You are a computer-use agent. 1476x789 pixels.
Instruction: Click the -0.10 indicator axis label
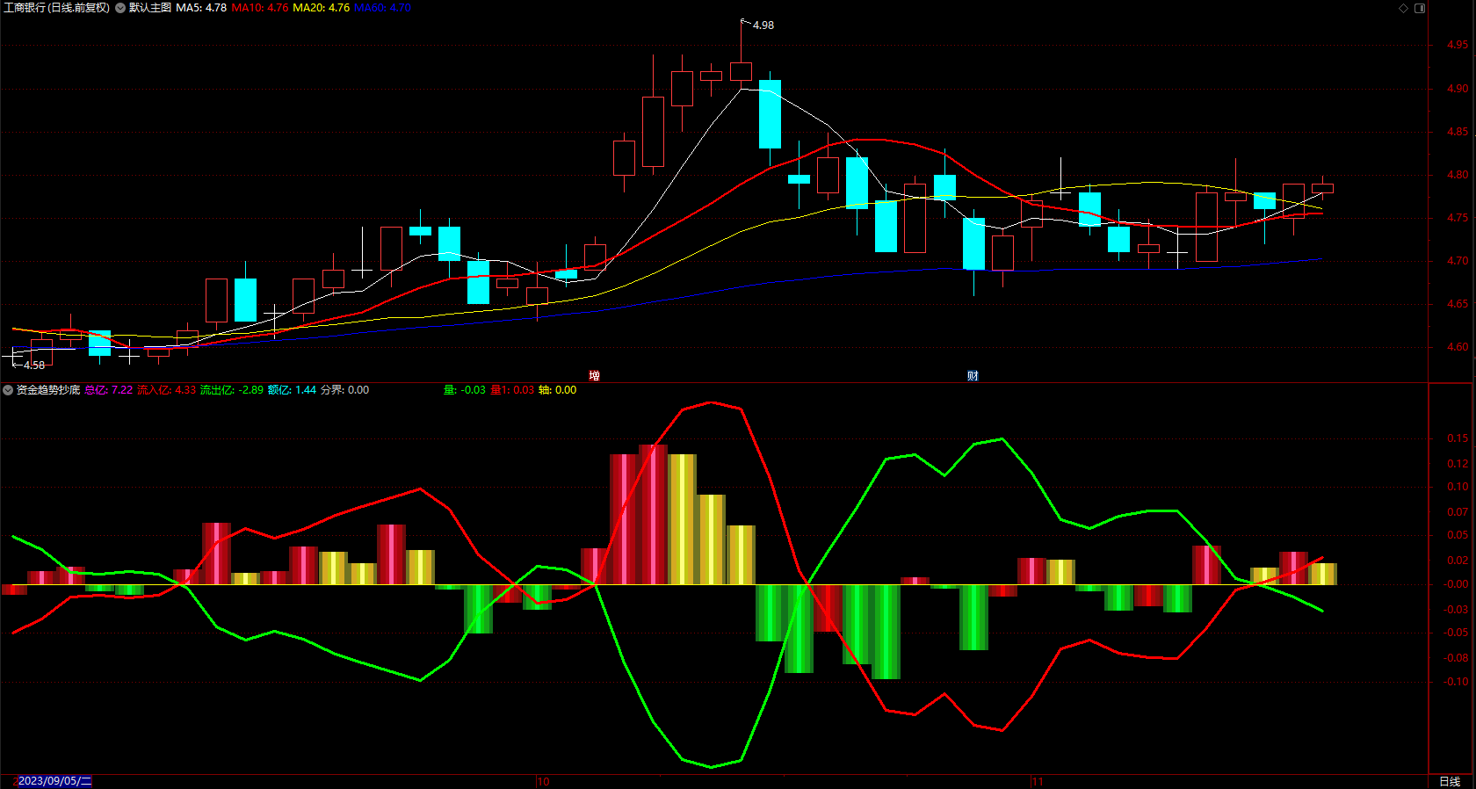click(1456, 682)
